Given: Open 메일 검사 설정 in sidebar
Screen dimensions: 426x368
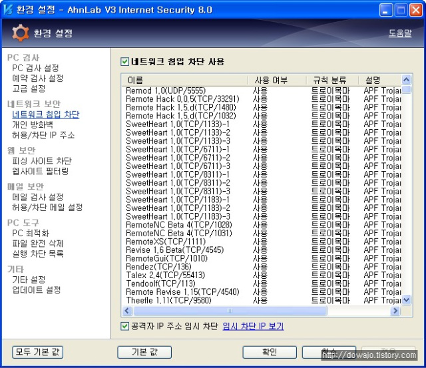Looking at the screenshot, I should click(x=38, y=197).
